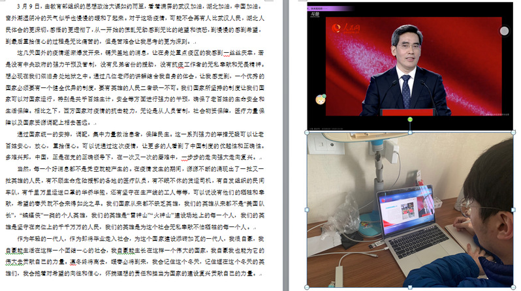Click the bottom-middle square handle of selected photo
The image size is (521, 291).
[410, 287]
